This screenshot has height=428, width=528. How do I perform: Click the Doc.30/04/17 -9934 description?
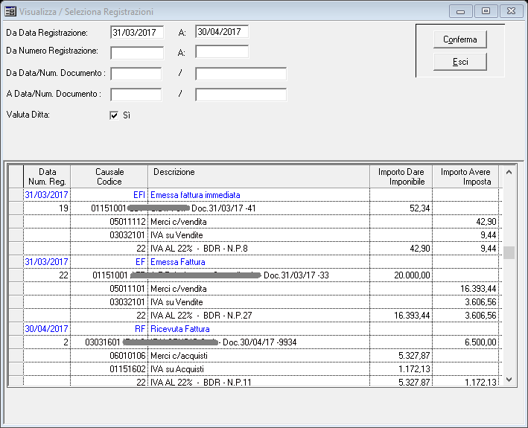pos(260,342)
